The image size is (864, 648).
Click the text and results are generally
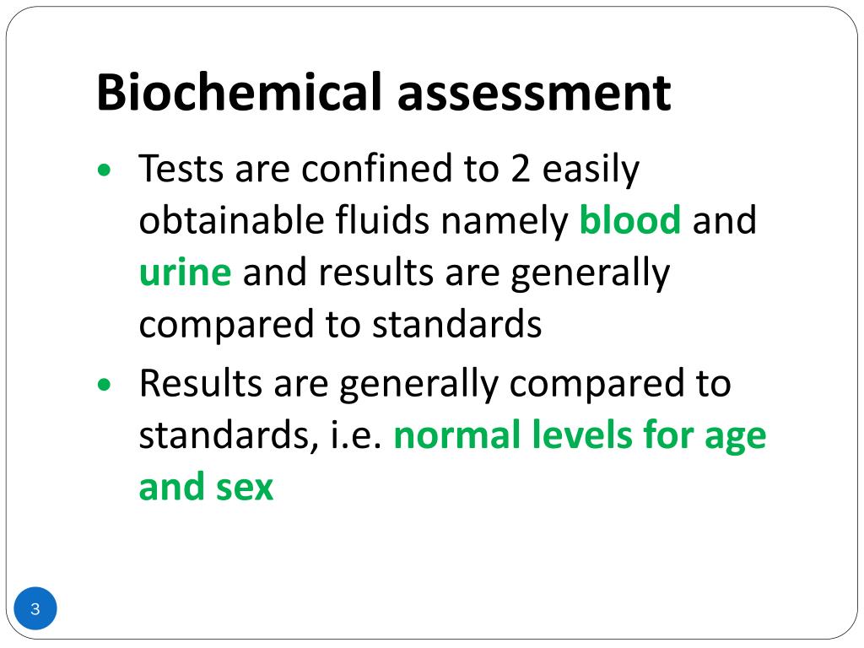pyautogui.click(x=456, y=273)
